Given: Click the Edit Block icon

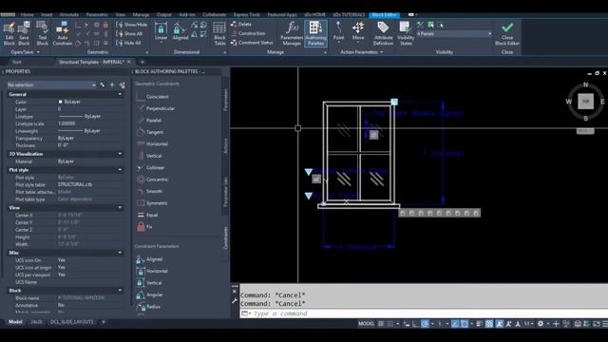Looking at the screenshot, I should pos(9,33).
